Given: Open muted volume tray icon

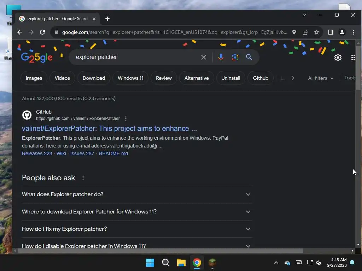Looking at the screenshot, I should pos(319,263).
